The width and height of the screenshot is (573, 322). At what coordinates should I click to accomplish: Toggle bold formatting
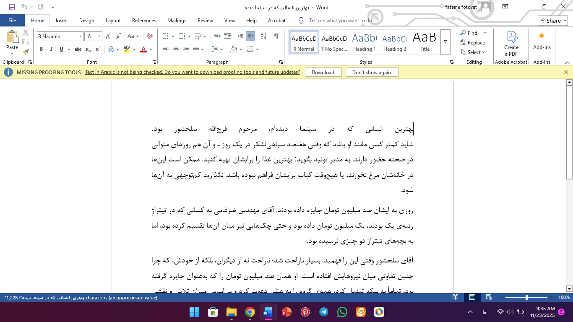coord(41,49)
